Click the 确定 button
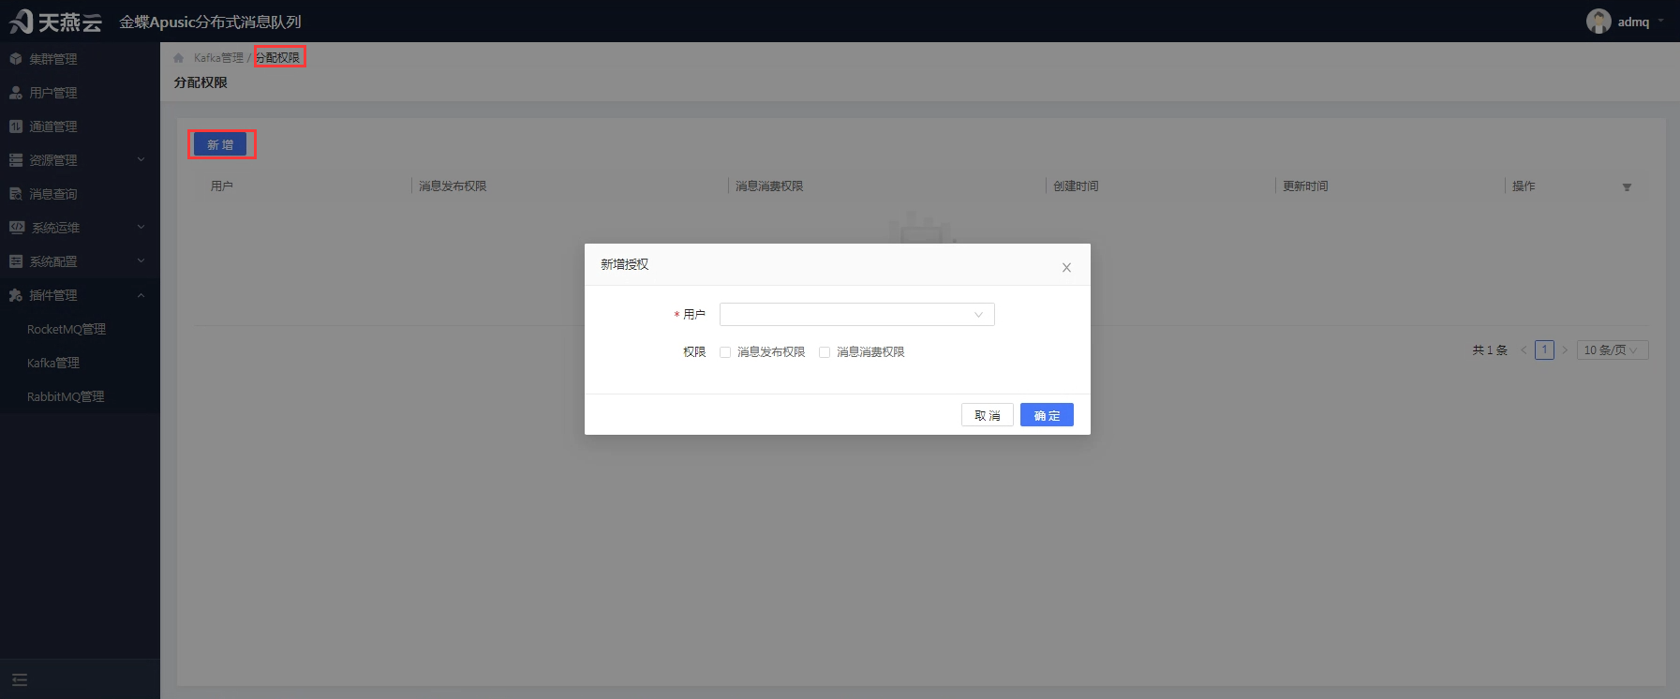Viewport: 1680px width, 699px height. point(1047,415)
